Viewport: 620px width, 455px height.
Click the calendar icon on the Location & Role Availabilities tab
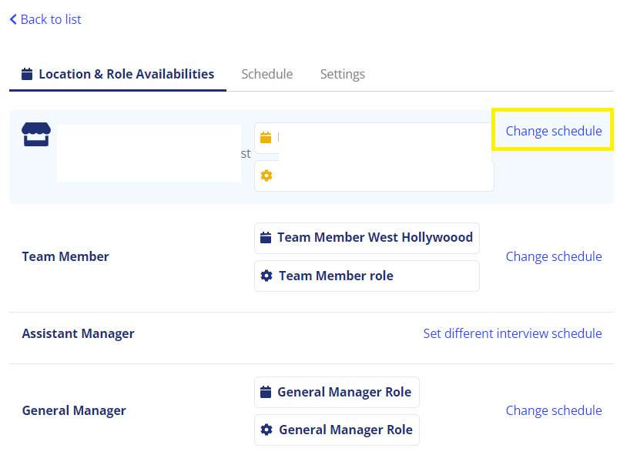coord(27,73)
